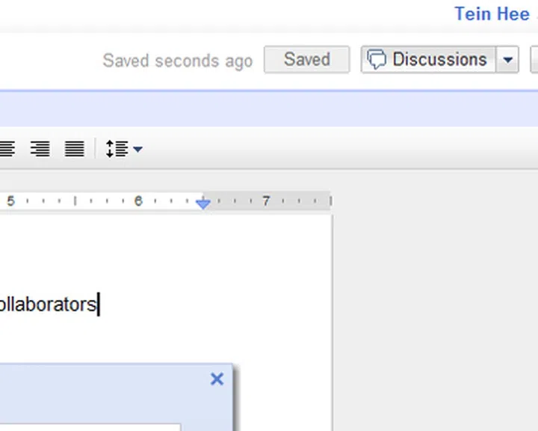Click the 'Saved seconds ago' status text
The width and height of the screenshot is (538, 431).
point(178,61)
